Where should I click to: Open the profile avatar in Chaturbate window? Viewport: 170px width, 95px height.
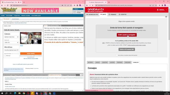(80, 5)
